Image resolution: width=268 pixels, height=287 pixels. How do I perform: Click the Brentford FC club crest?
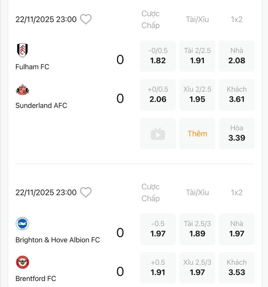(x=22, y=262)
